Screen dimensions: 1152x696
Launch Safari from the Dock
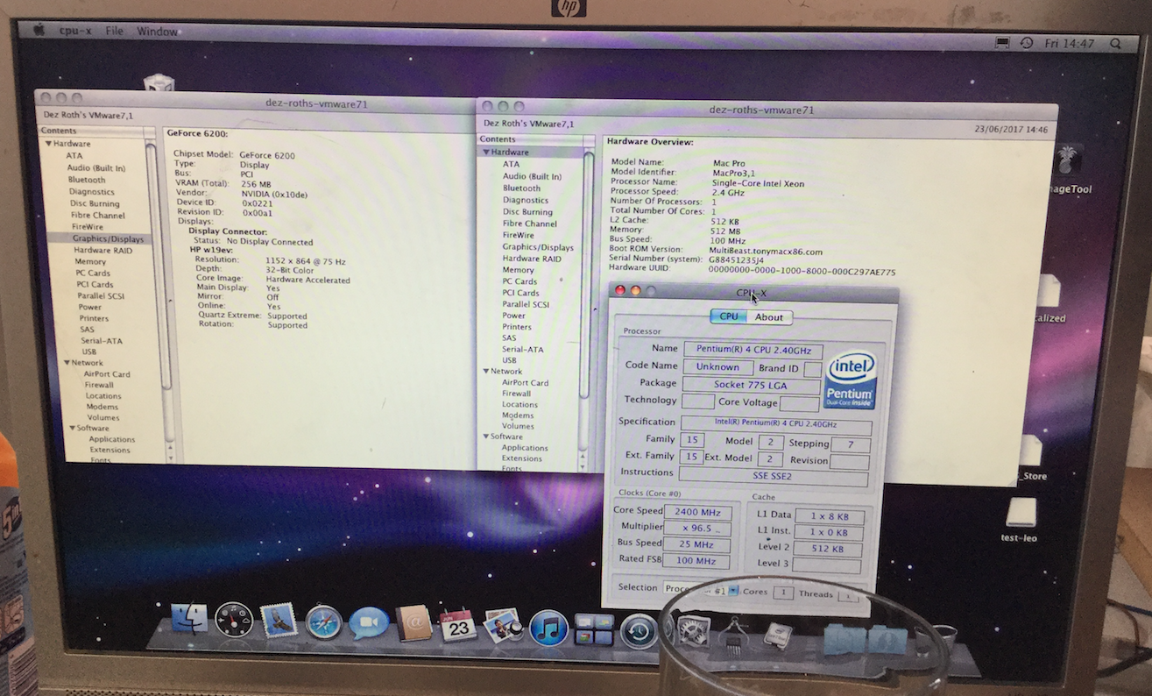[x=323, y=622]
